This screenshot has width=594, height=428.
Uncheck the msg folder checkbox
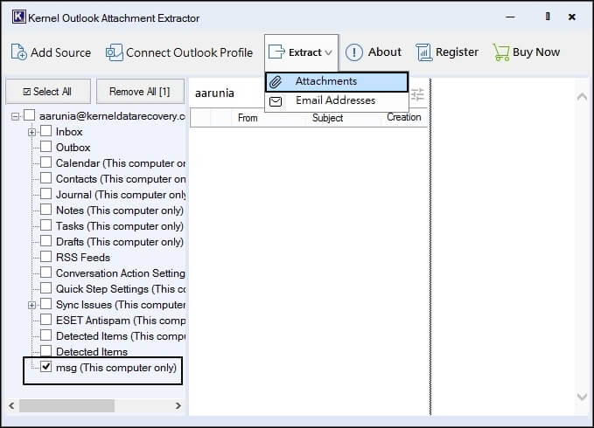[x=46, y=368]
